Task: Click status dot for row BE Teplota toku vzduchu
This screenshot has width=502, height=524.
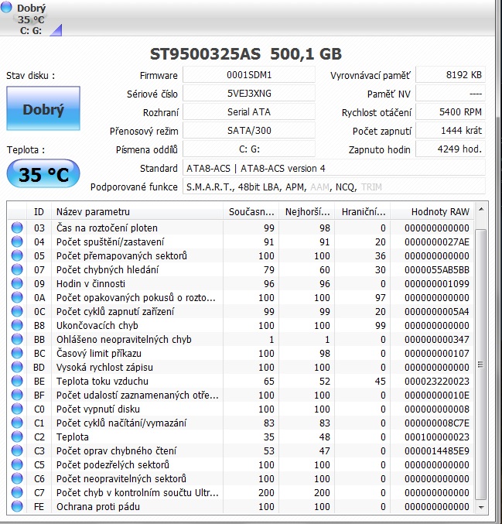Action: (17, 381)
